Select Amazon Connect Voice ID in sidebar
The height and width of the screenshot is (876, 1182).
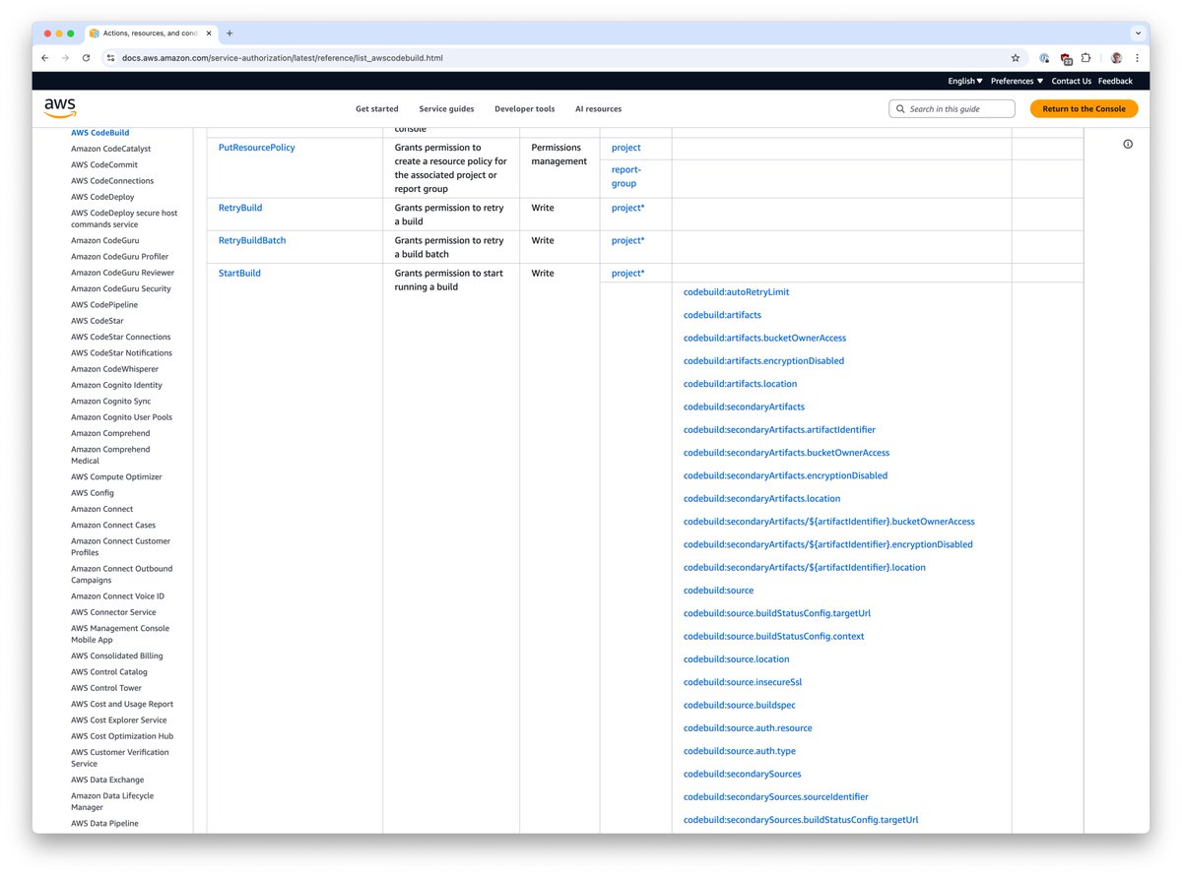pyautogui.click(x=117, y=596)
